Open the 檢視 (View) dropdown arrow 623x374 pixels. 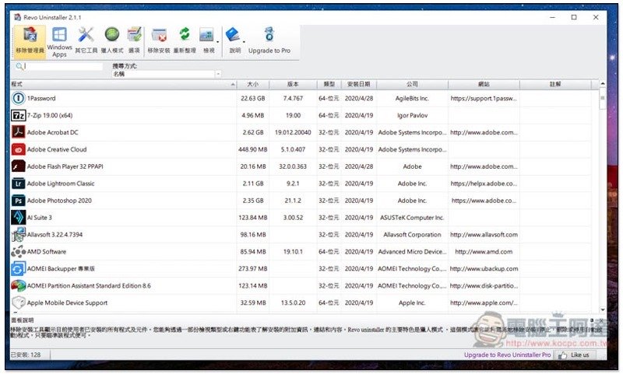[x=218, y=43]
